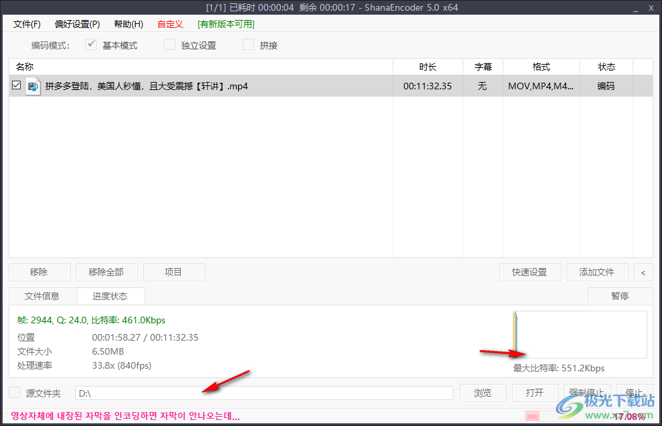Image resolution: width=662 pixels, height=426 pixels.
Task: Open the 自定义 menu item
Action: point(170,25)
